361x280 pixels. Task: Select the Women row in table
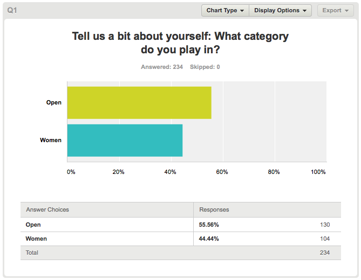[181, 239]
